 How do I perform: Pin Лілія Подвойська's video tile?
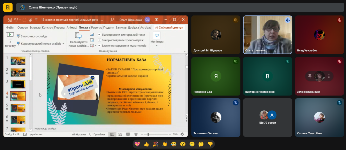310,76
